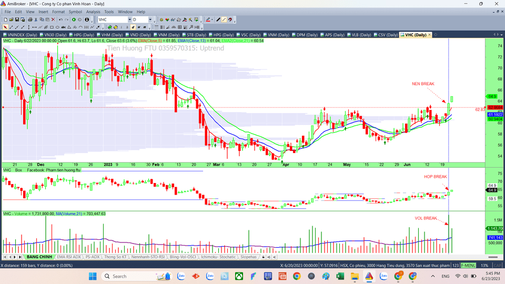
Task: Click the F-MENU status bar button
Action: click(x=468, y=266)
